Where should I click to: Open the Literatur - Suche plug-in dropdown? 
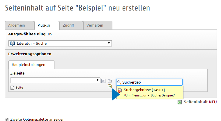click(x=60, y=44)
